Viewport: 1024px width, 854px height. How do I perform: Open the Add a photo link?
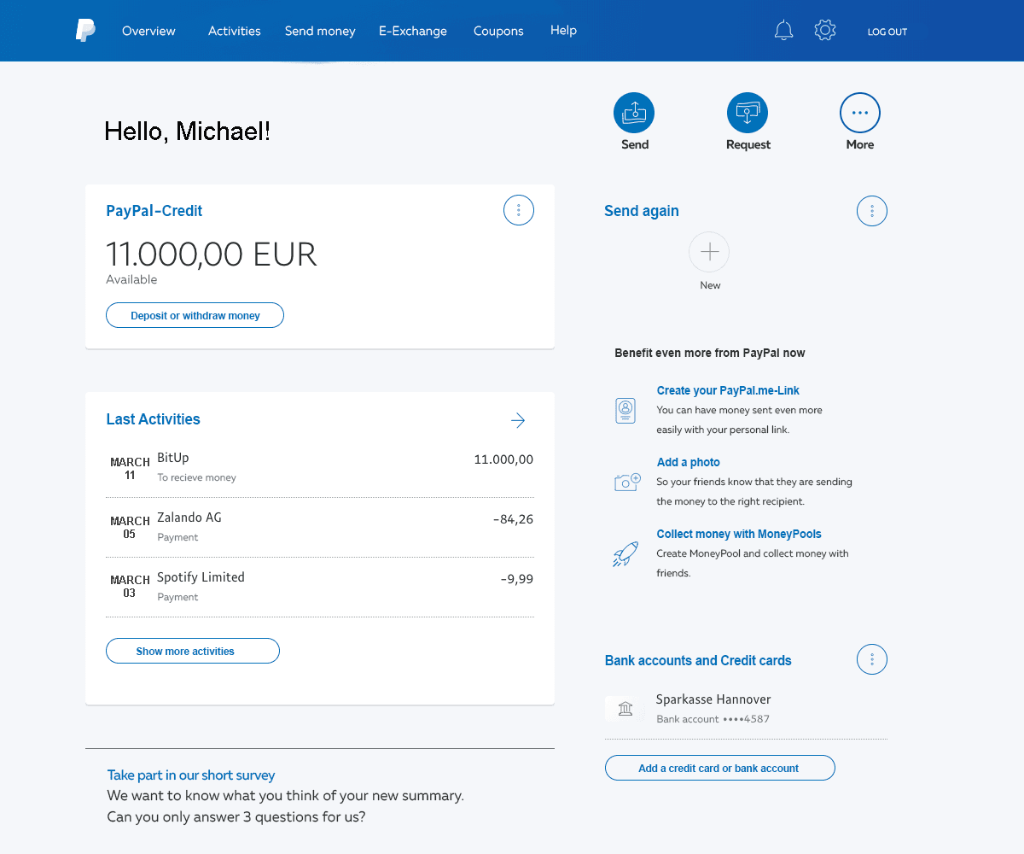click(x=689, y=462)
